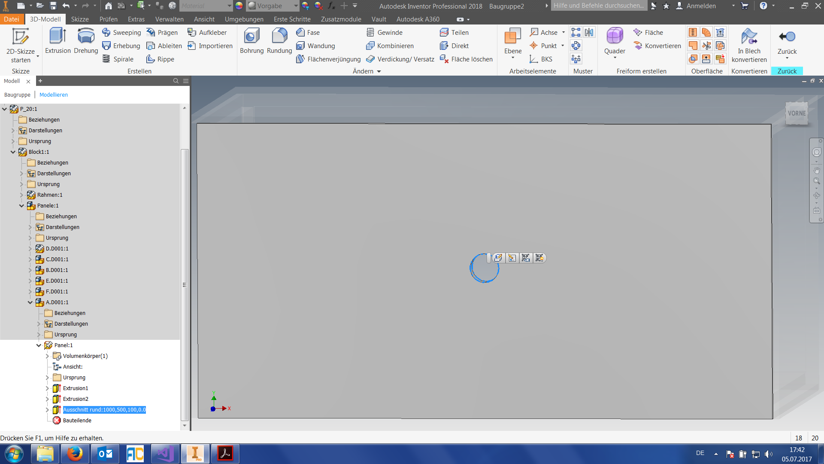Start the Bohrung (hole) tool
The width and height of the screenshot is (824, 464).
click(x=251, y=41)
